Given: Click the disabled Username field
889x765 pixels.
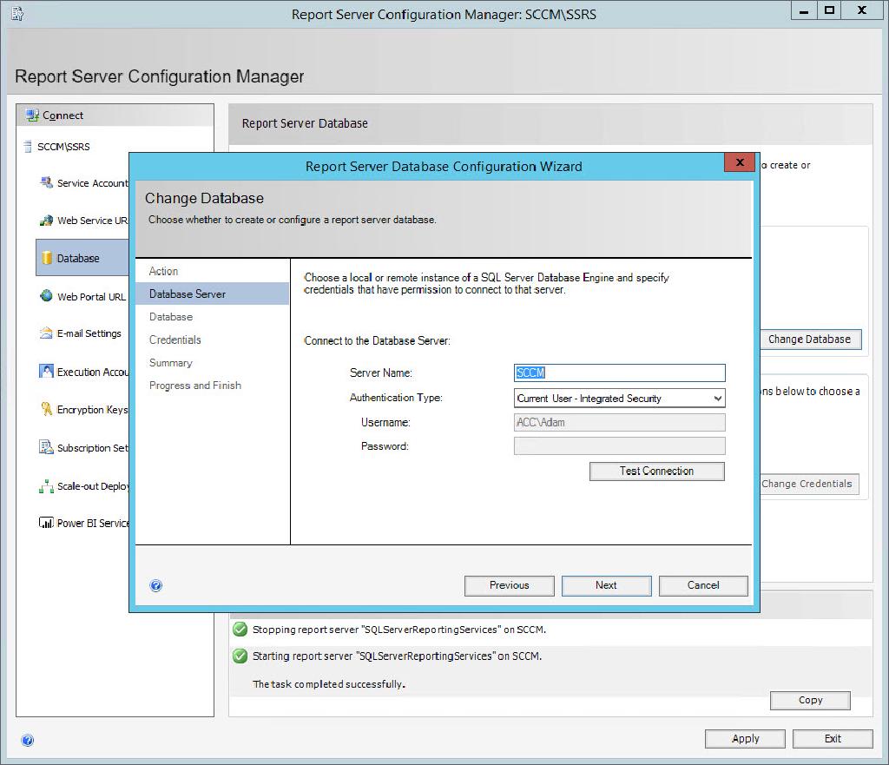Looking at the screenshot, I should [x=619, y=422].
